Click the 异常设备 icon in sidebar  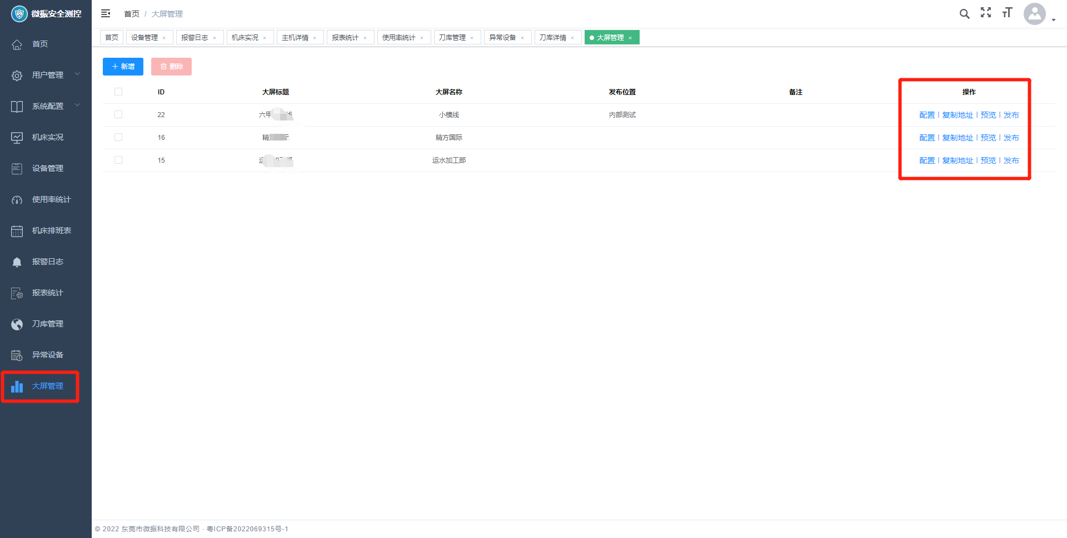click(x=17, y=355)
